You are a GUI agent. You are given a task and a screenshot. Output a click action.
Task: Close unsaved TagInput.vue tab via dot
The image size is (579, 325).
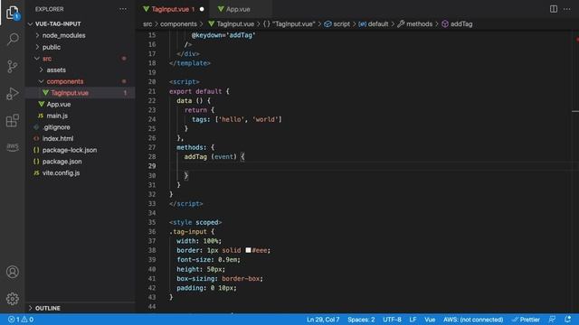coord(202,9)
